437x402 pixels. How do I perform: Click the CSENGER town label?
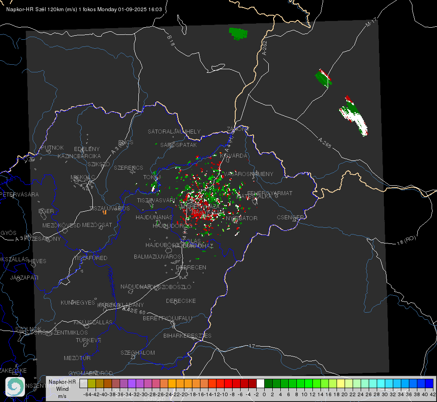coord(291,217)
